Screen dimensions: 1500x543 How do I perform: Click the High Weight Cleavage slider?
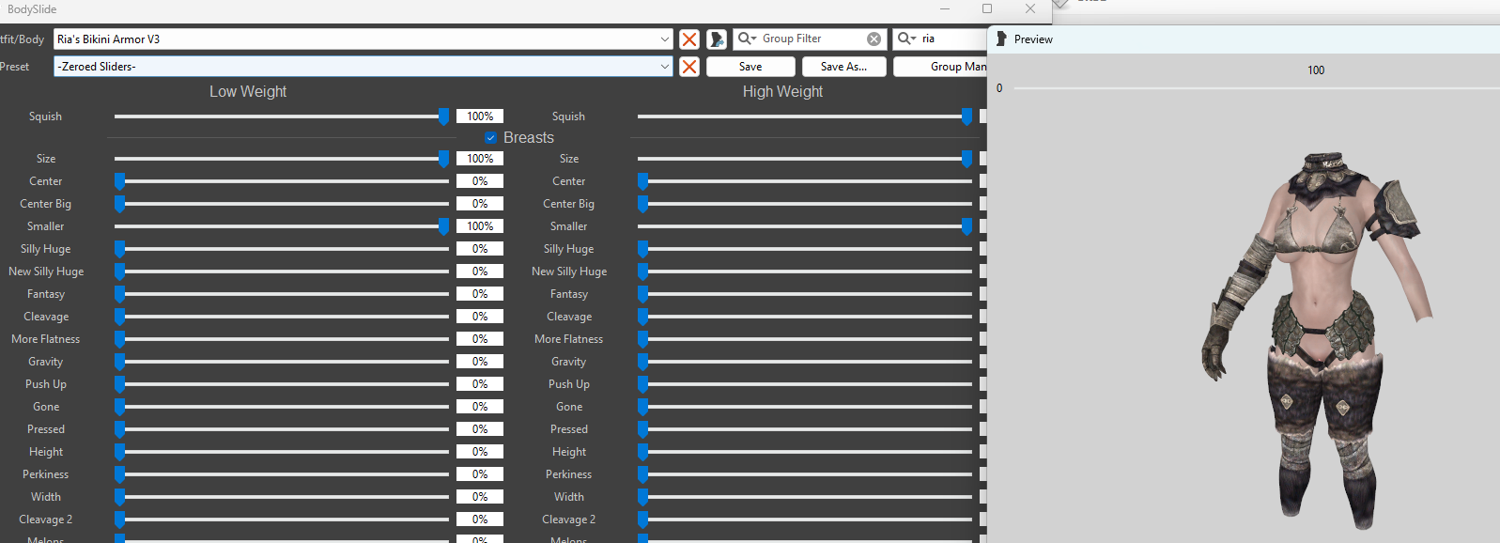[x=805, y=317]
